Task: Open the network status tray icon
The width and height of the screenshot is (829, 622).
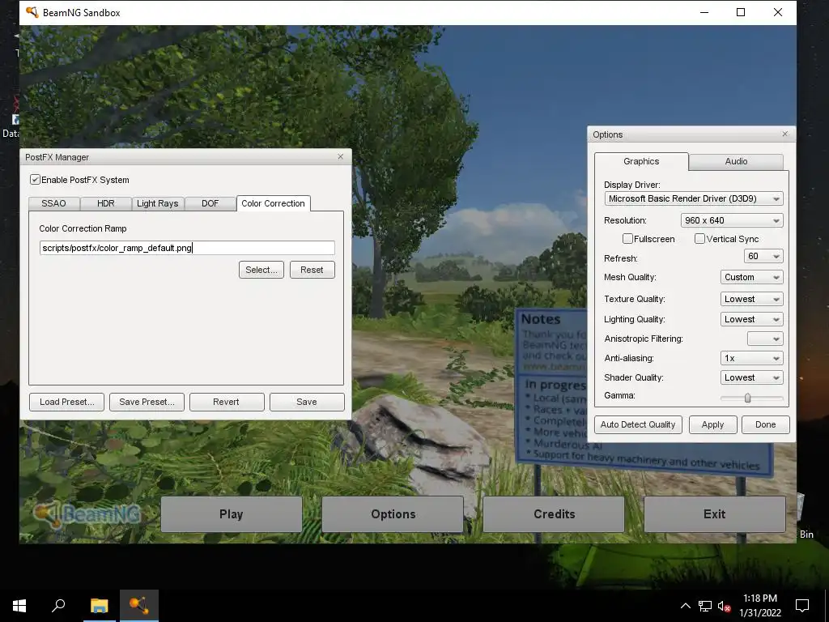Action: pos(705,606)
